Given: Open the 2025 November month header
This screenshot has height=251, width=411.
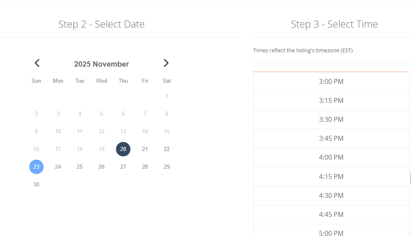Looking at the screenshot, I should coord(101,64).
